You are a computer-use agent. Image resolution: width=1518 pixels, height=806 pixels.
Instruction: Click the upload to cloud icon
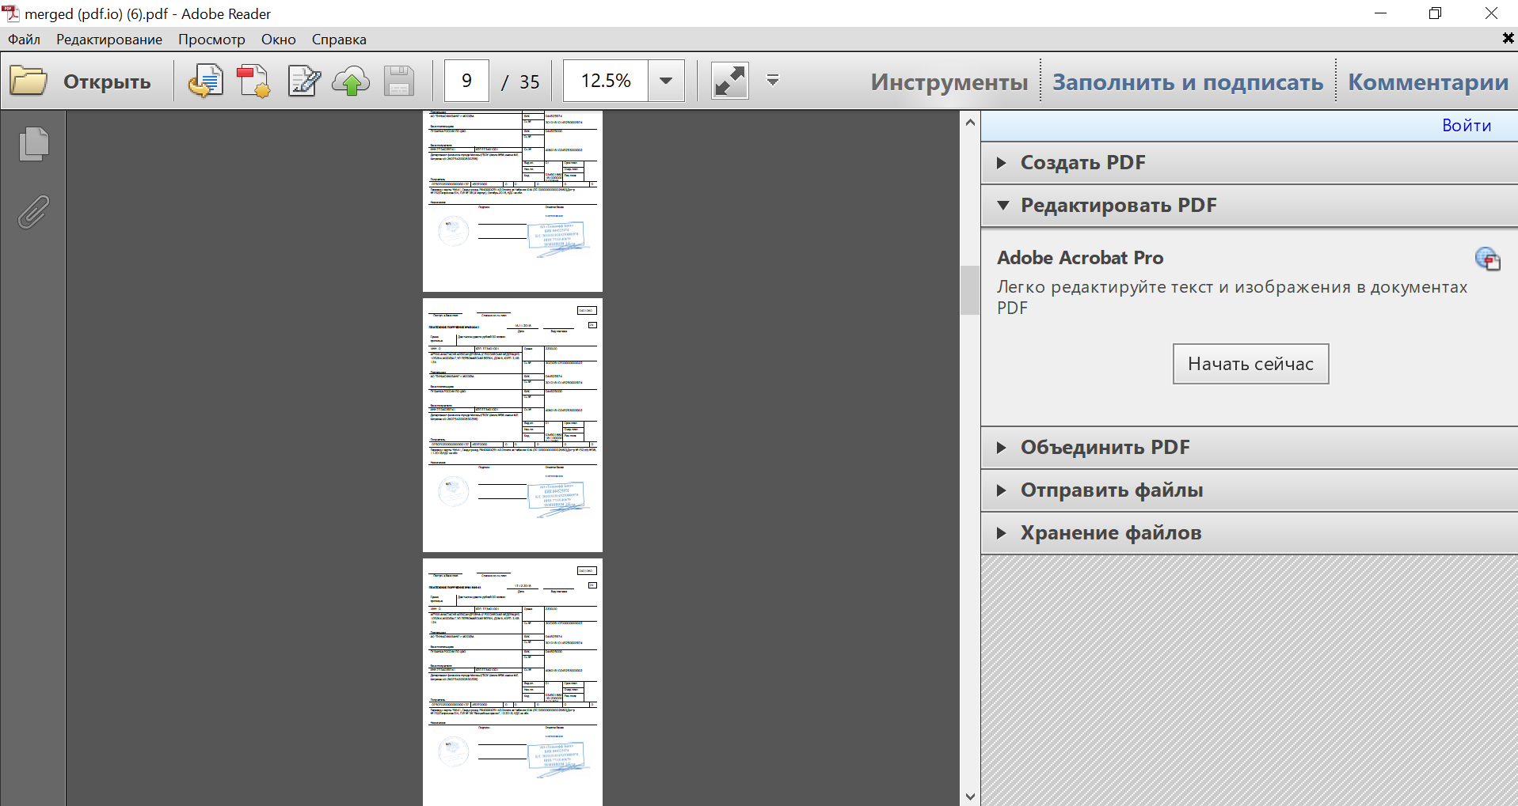pyautogui.click(x=351, y=81)
